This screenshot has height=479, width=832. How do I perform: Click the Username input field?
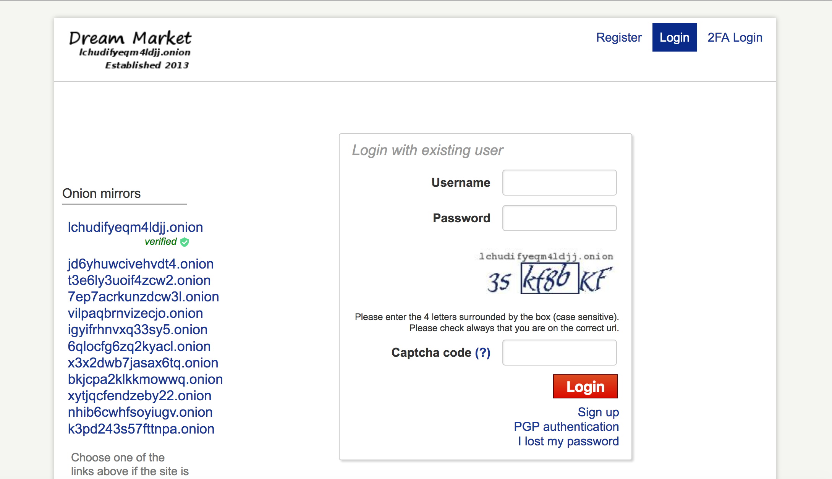(559, 183)
